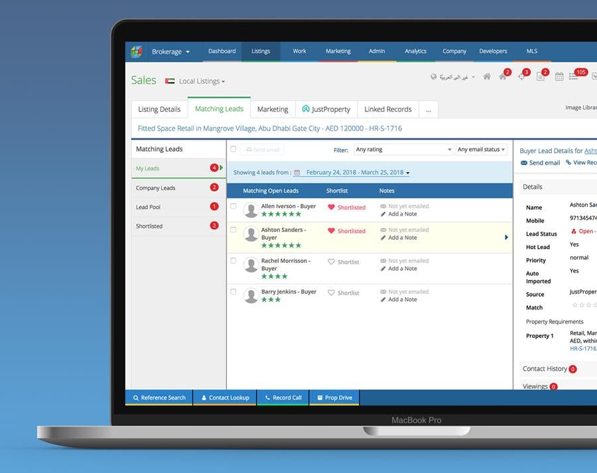The width and height of the screenshot is (597, 473).
Task: Open the Brokerage module dropdown
Action: [x=170, y=52]
